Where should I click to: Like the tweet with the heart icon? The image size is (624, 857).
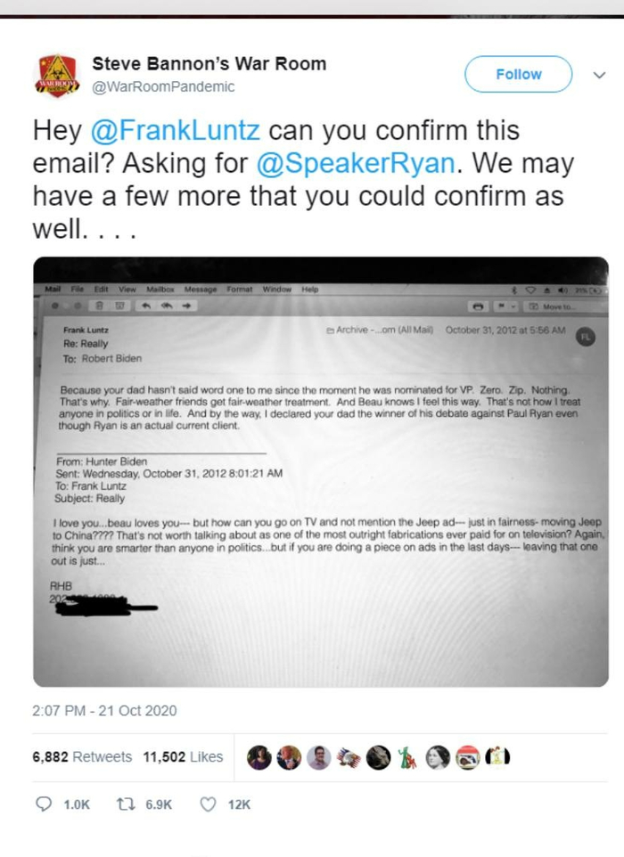coord(208,804)
